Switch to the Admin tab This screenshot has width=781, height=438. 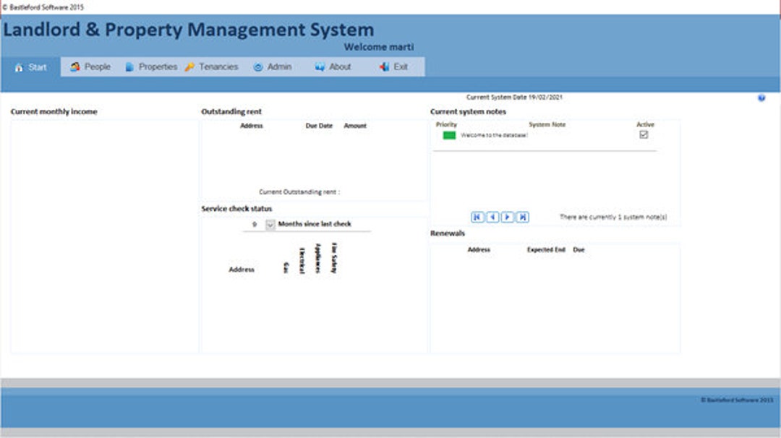(x=272, y=66)
